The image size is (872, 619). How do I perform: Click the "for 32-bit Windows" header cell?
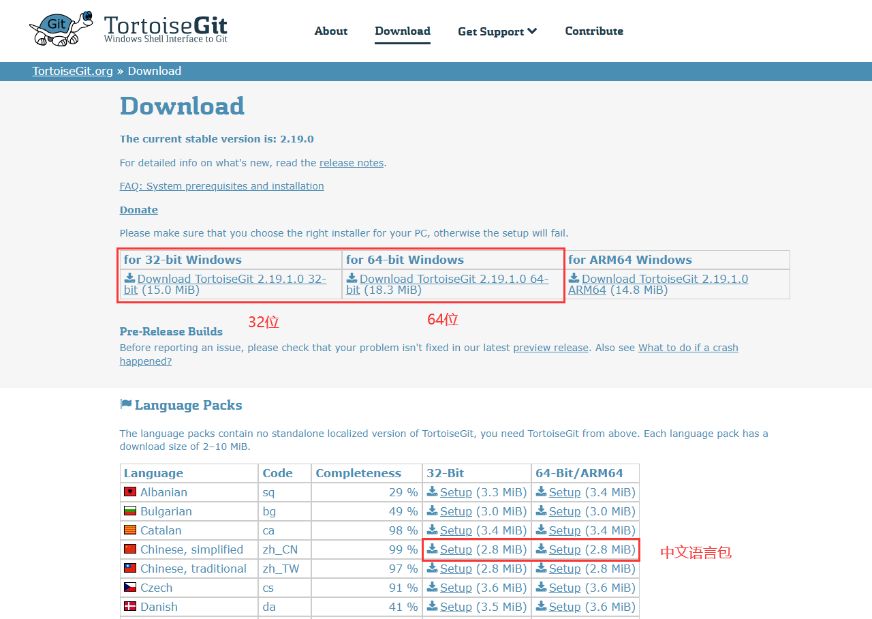(231, 260)
